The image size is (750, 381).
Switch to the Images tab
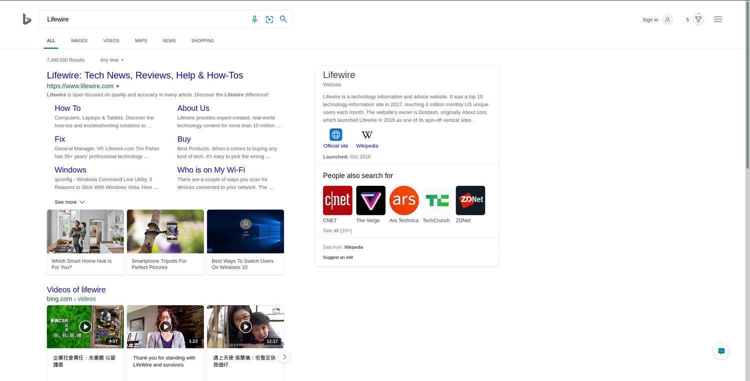[79, 41]
